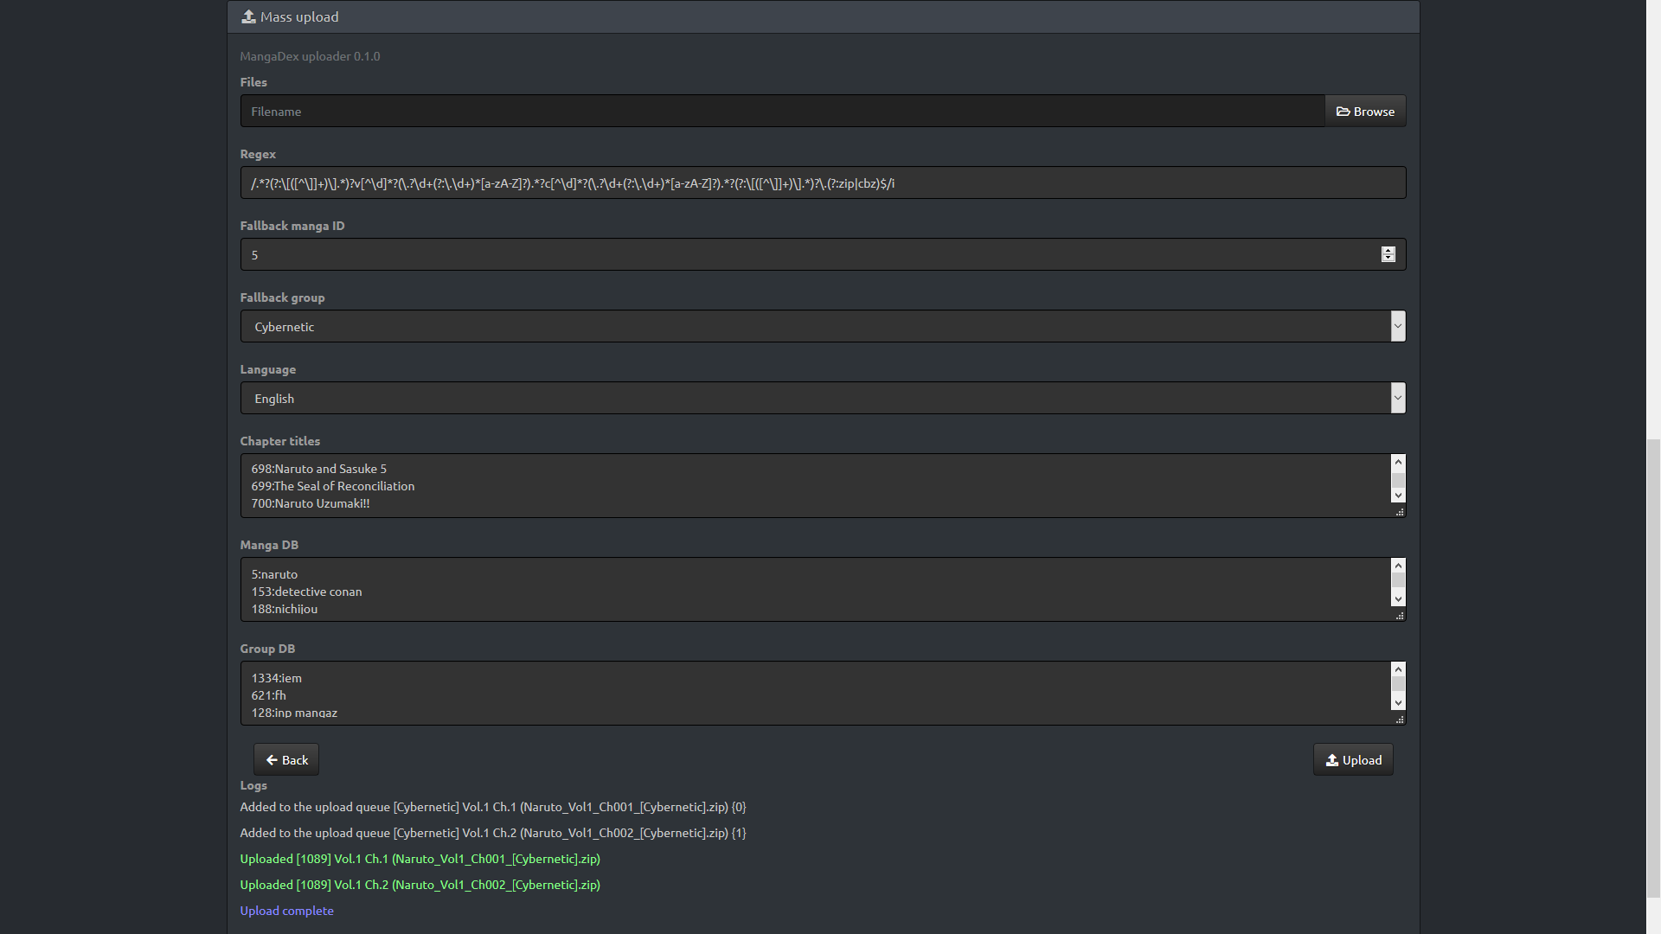Click the Group DB resize handle
The height and width of the screenshot is (934, 1661).
pyautogui.click(x=1400, y=720)
